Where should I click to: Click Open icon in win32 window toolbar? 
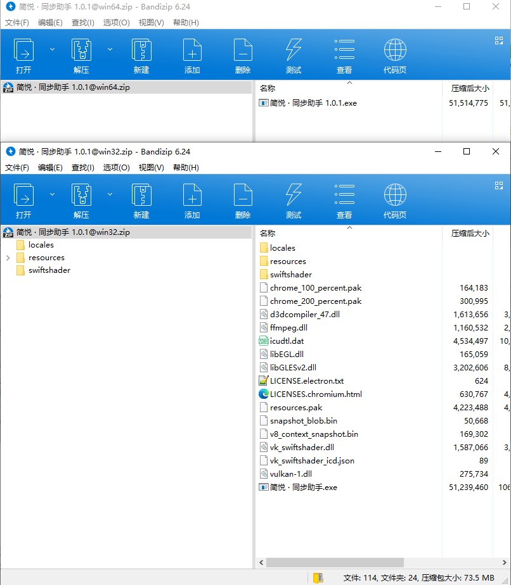(23, 195)
